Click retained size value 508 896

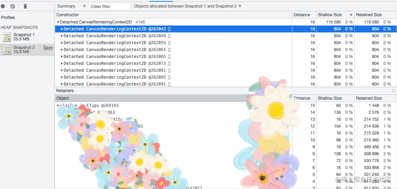click(371, 154)
